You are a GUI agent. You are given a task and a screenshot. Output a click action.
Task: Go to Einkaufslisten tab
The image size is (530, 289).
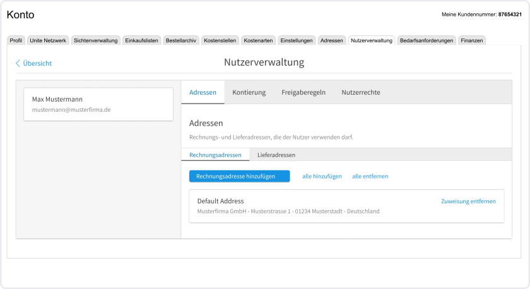[142, 40]
